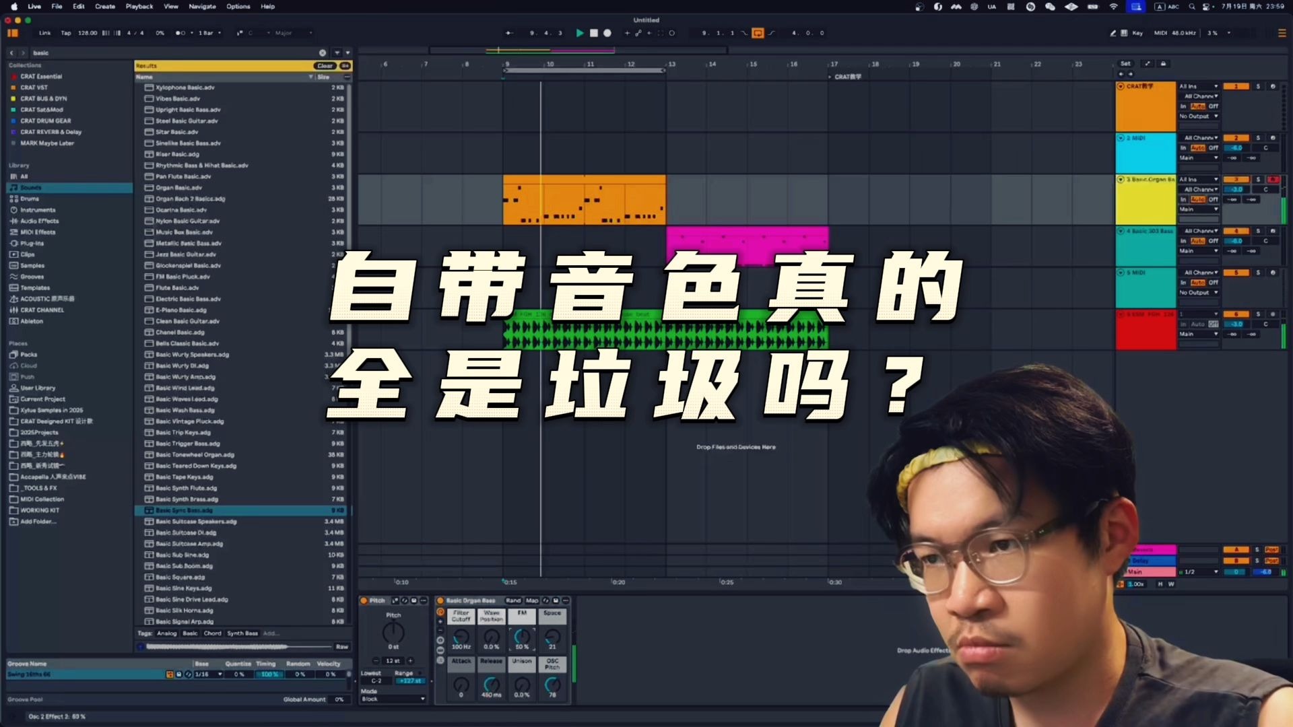The height and width of the screenshot is (727, 1293).
Task: Open Packs under Places
Action: coord(69,354)
